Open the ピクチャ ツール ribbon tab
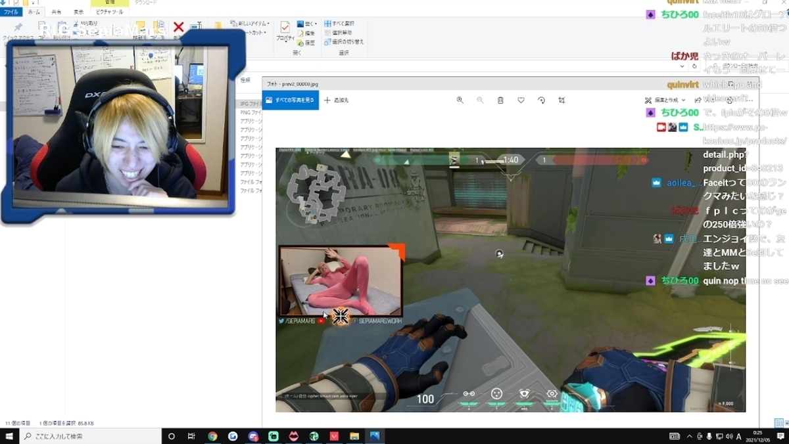Viewport: 789px width, 444px height. pyautogui.click(x=108, y=12)
